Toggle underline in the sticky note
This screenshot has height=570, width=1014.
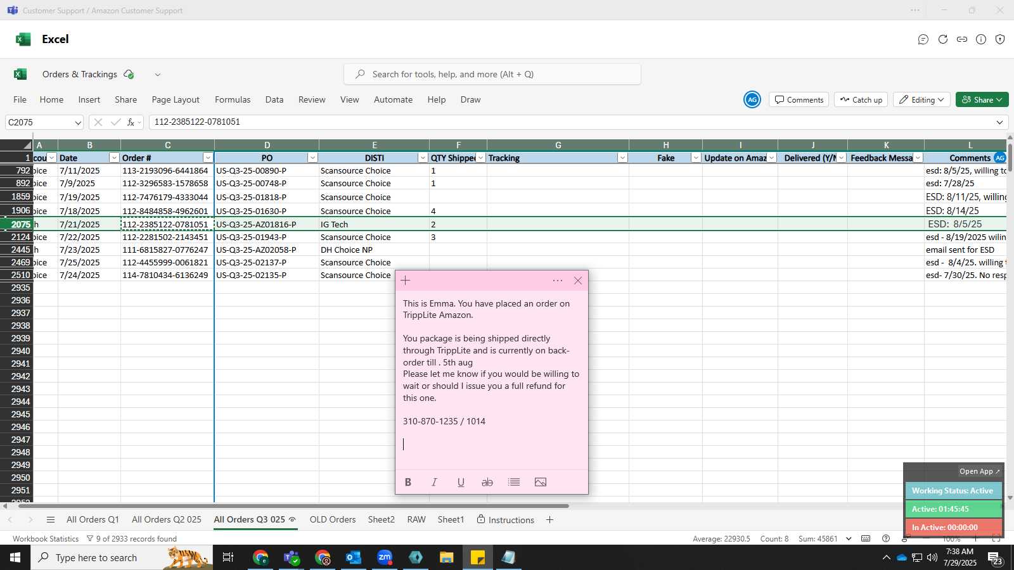pyautogui.click(x=461, y=483)
